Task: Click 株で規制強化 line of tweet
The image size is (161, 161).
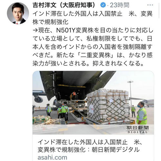Action: pos(51,22)
